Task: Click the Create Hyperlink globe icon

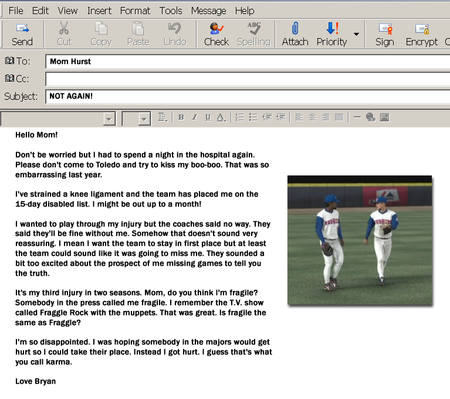Action: 371,117
